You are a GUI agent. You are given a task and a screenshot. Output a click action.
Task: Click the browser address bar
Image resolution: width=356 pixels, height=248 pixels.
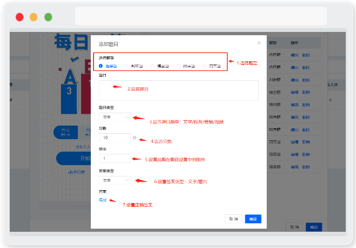201,16
